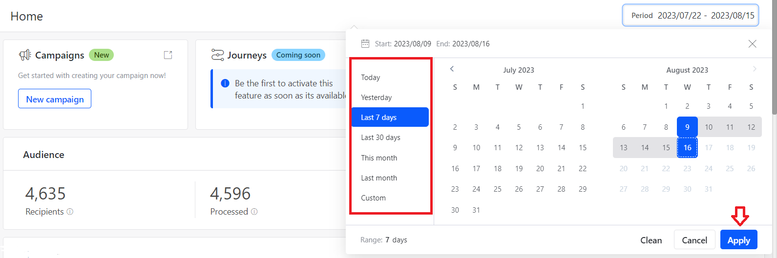Click the Cancel button
This screenshot has width=777, height=258.
click(x=694, y=240)
